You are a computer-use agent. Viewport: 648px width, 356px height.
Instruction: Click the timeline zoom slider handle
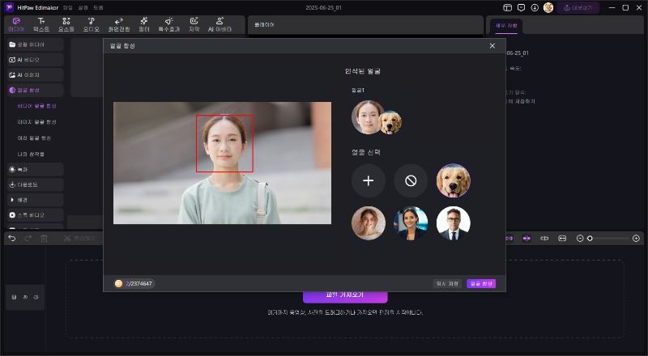click(x=590, y=239)
